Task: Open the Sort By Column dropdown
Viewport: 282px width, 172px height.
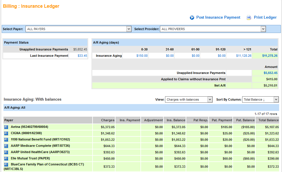Action: click(260, 99)
